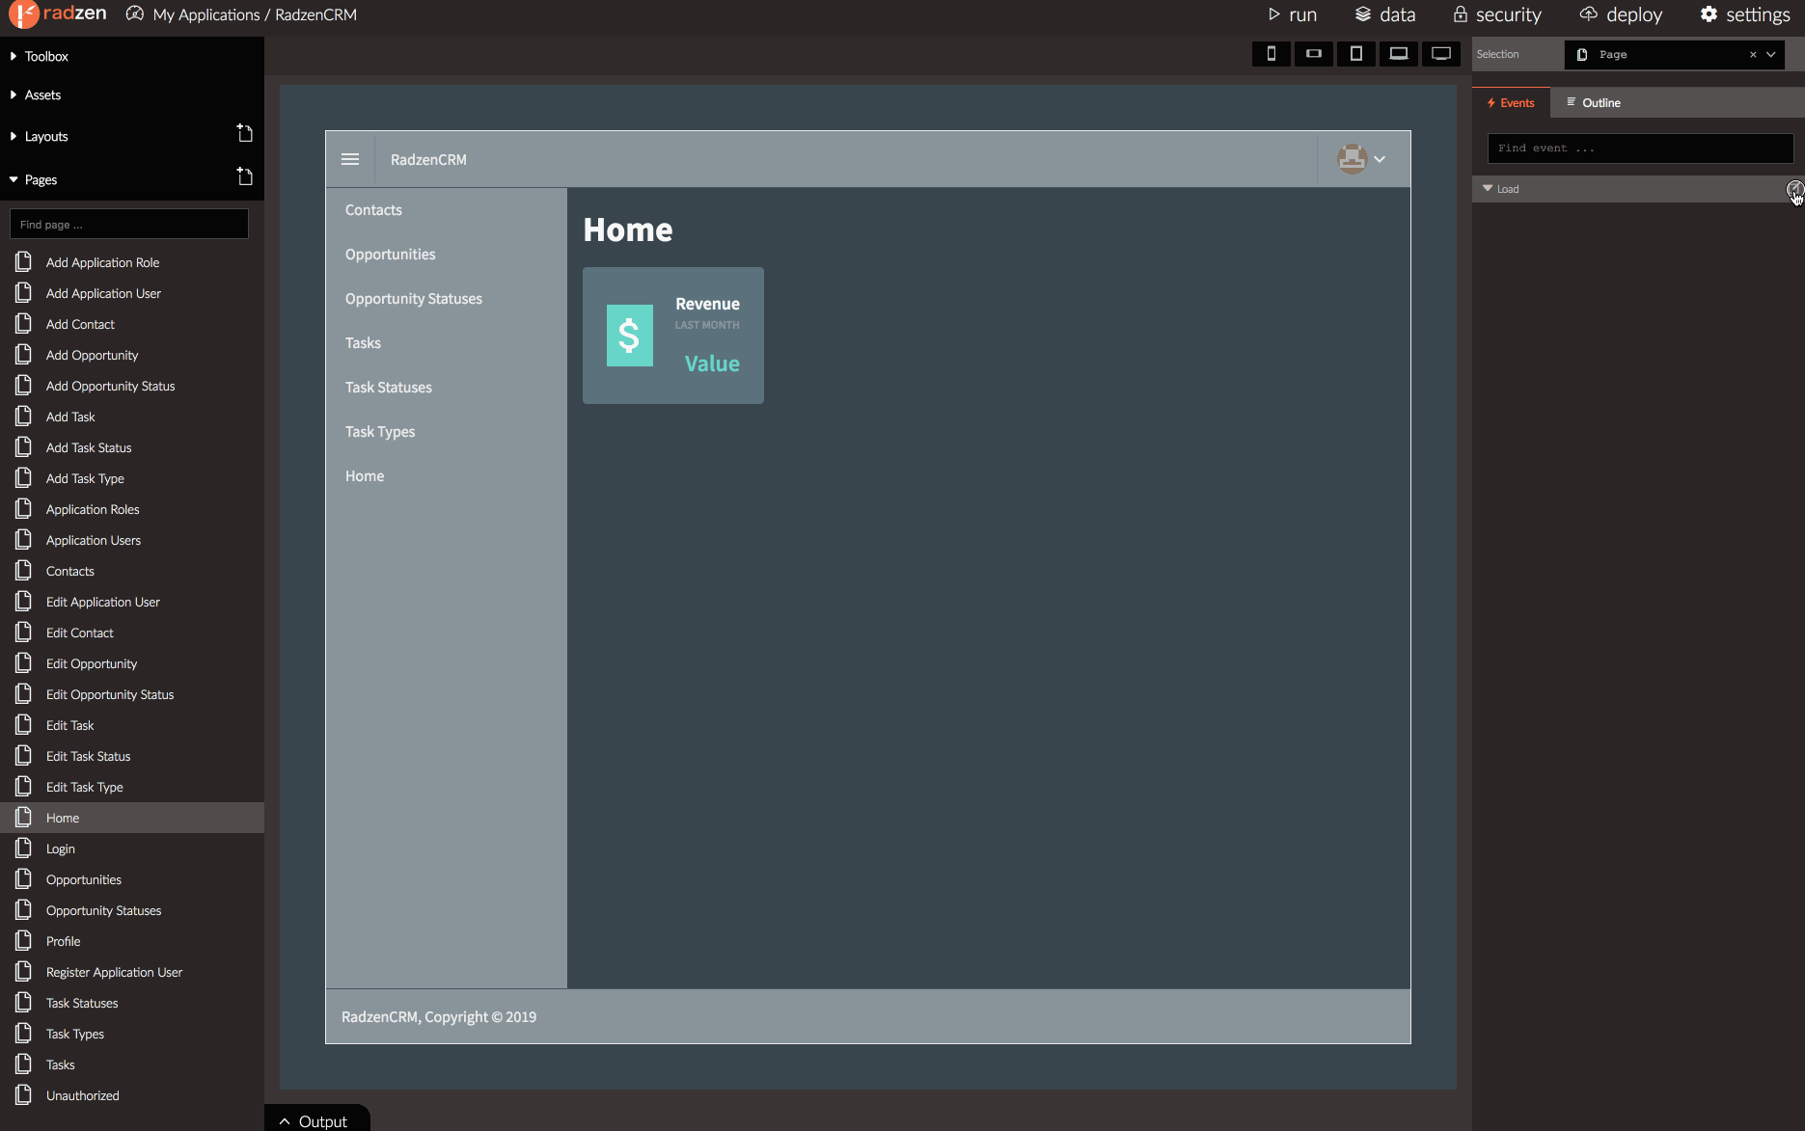Click the Radzen logo
This screenshot has height=1131, width=1805.
point(58,14)
